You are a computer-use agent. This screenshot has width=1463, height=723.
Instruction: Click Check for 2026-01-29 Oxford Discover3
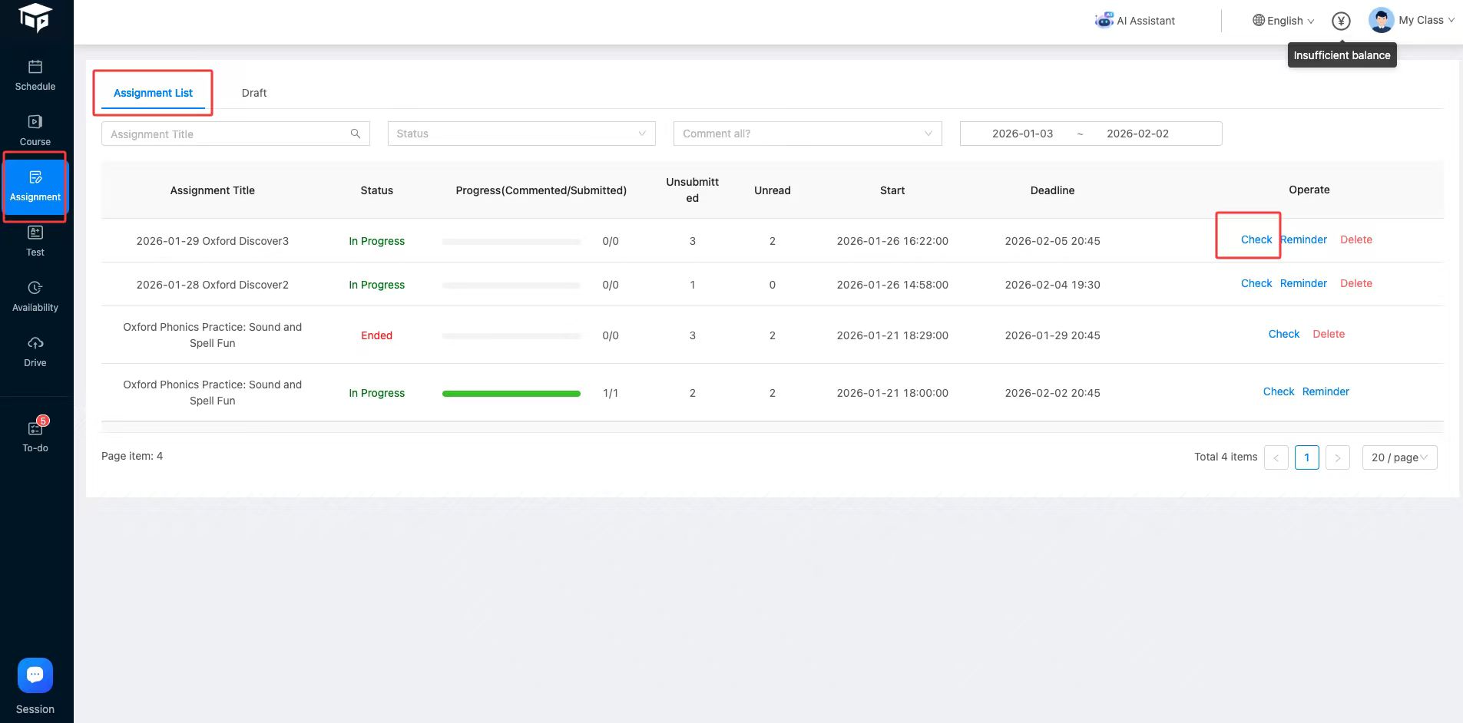(1256, 239)
